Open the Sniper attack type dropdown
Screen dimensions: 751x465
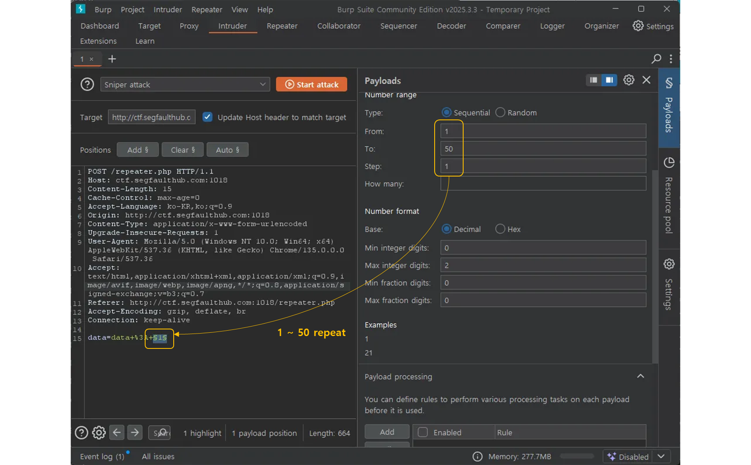pyautogui.click(x=185, y=85)
